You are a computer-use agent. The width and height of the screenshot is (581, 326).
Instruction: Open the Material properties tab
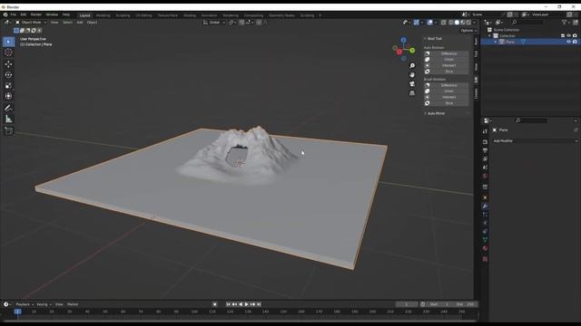485,249
